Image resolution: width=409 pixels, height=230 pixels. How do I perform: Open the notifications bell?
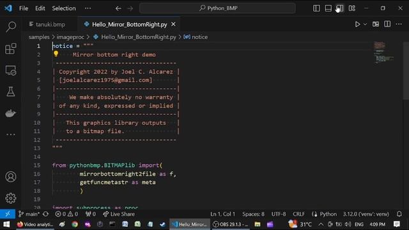pos(399,214)
